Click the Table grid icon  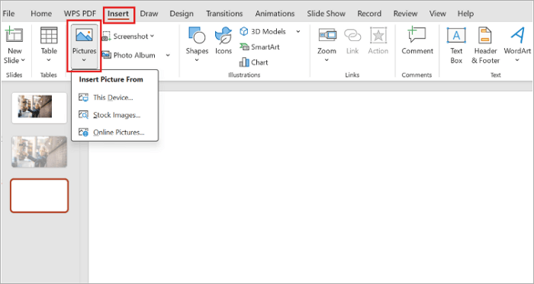coord(49,35)
